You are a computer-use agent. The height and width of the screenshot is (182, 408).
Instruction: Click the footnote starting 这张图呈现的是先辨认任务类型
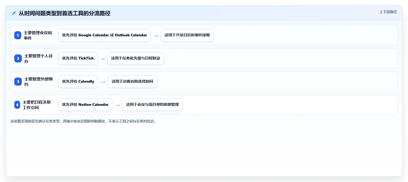(x=83, y=121)
